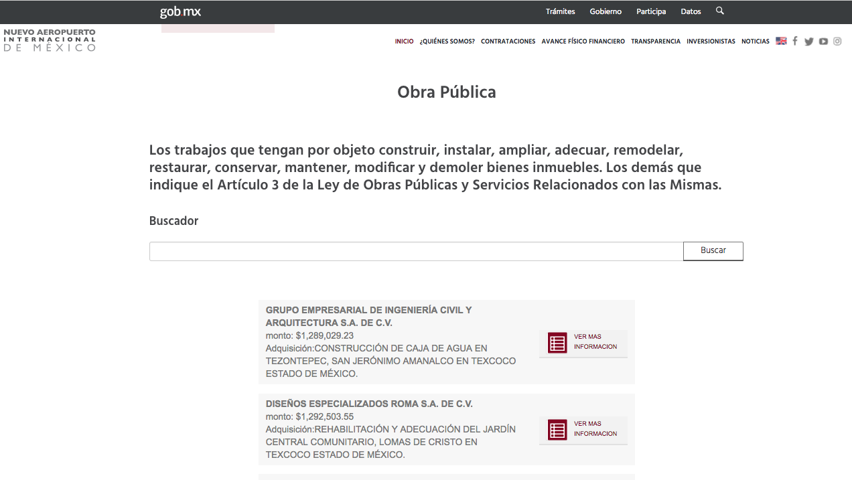The image size is (852, 480).
Task: Open the NOTICIAS menu item
Action: (x=756, y=42)
